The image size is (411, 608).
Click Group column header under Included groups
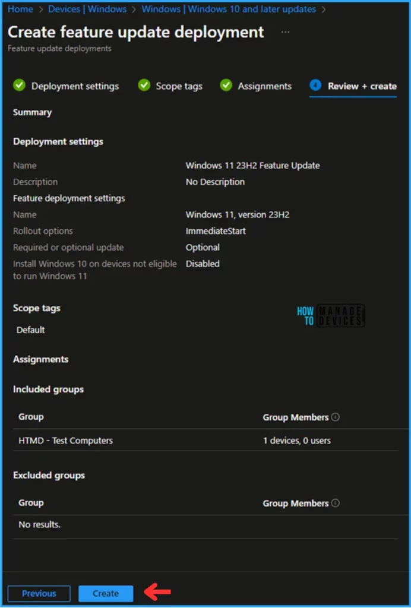(x=31, y=417)
